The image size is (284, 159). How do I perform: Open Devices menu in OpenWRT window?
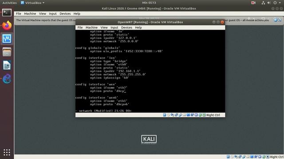126,27
